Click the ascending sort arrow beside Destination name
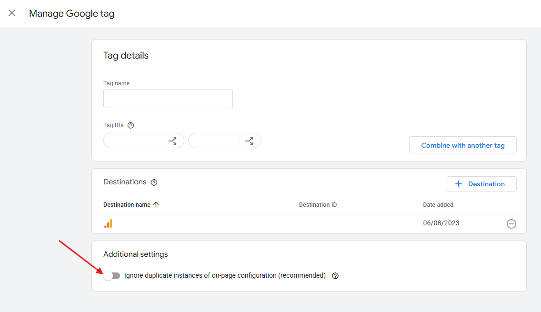This screenshot has width=541, height=312. 156,205
